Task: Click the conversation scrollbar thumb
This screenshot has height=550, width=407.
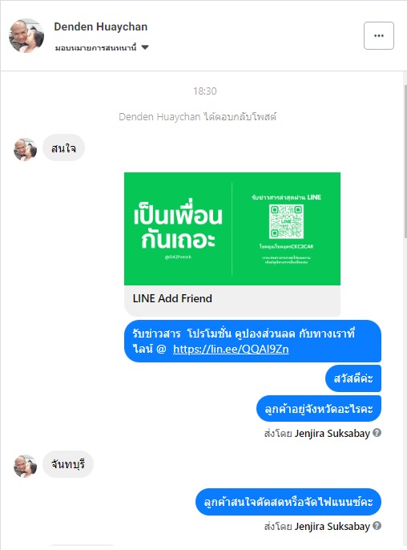Action: click(x=405, y=161)
